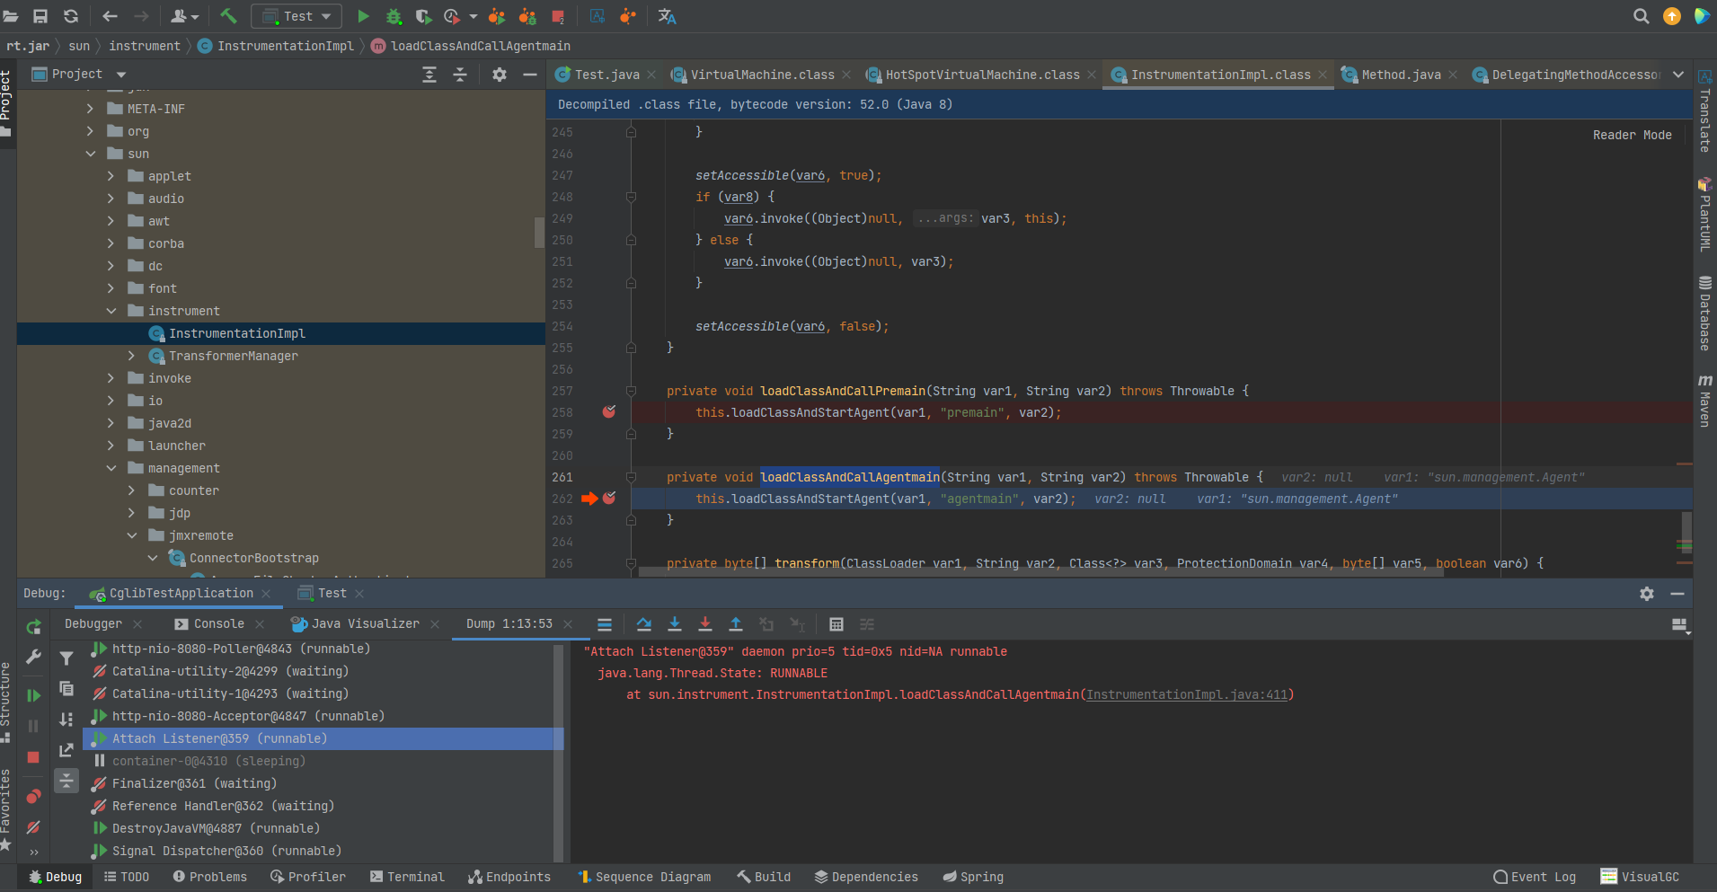This screenshot has height=892, width=1717.
Task: Click the Debug icon in the main toolbar
Action: (x=394, y=16)
